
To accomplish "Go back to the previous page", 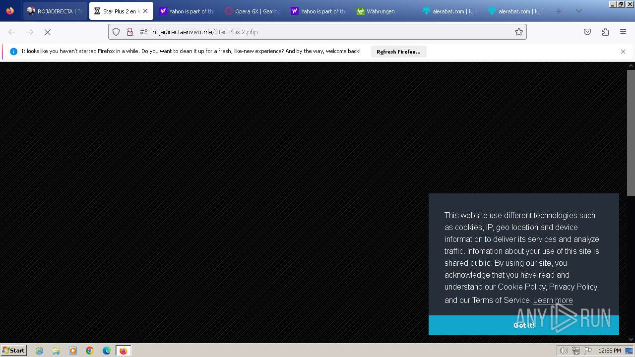I will [x=12, y=32].
